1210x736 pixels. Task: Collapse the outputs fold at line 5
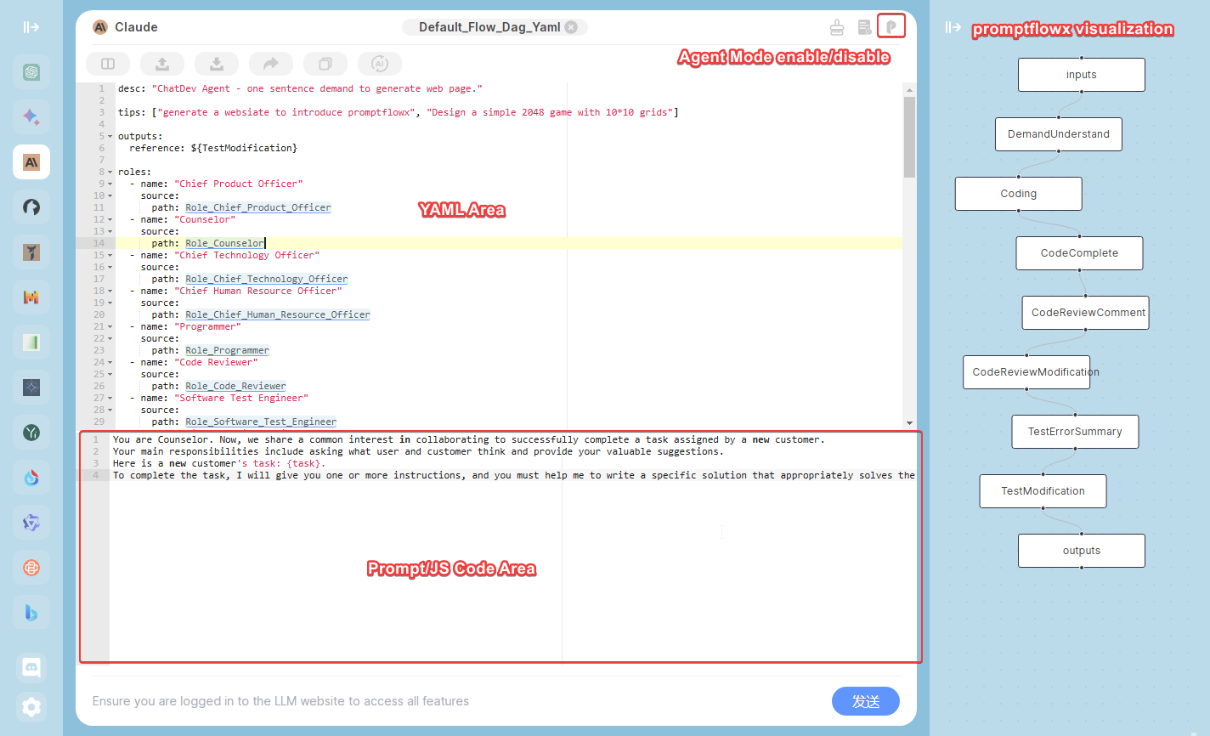click(x=110, y=137)
